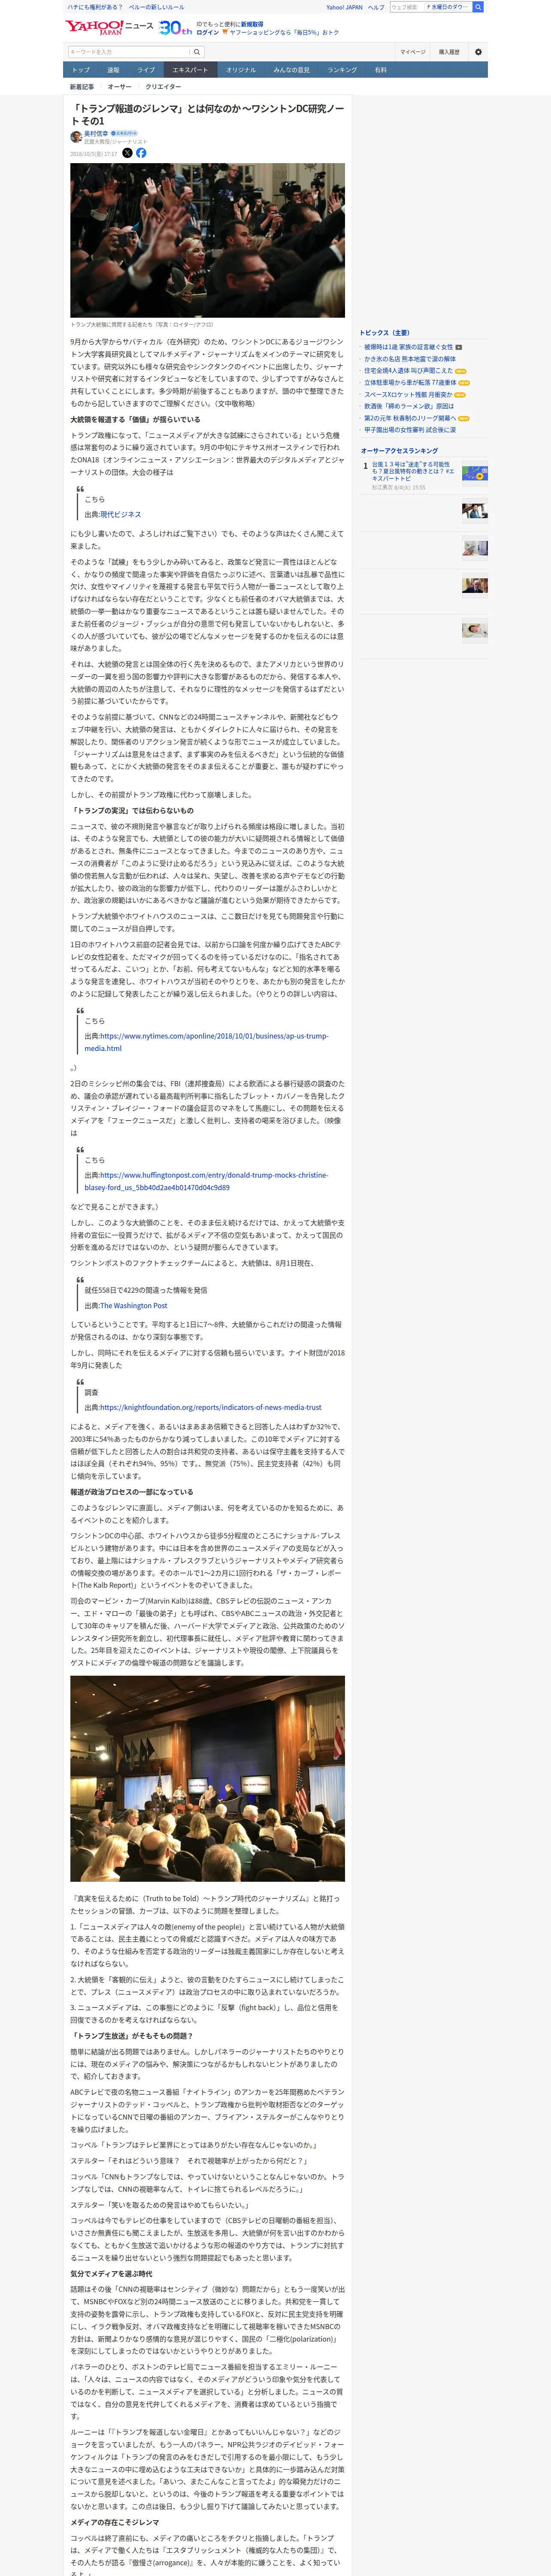Viewport: 551px width, 2576px height.
Task: Open topic 飲酒後「締めラーメン欲」原因は
Action: pos(409,406)
